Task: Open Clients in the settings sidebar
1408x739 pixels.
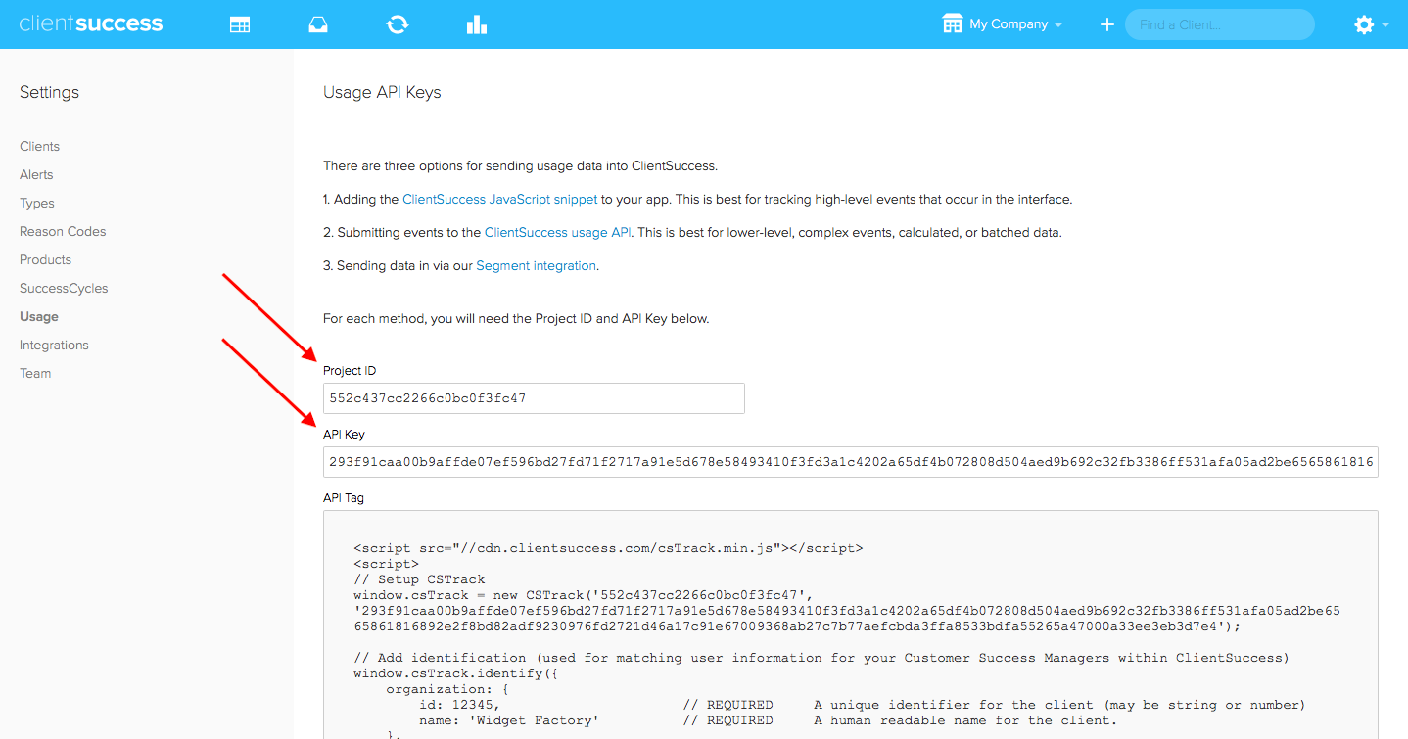Action: [x=39, y=146]
